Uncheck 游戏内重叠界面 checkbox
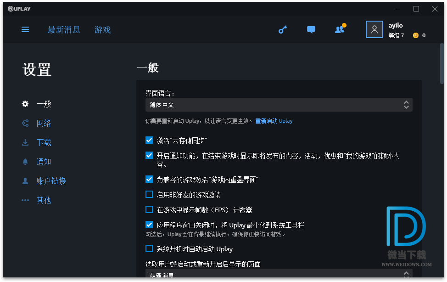 (x=149, y=179)
